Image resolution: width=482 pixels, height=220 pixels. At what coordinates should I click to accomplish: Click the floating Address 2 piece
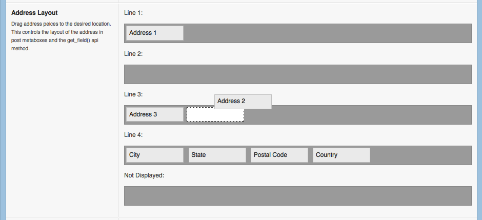click(243, 102)
